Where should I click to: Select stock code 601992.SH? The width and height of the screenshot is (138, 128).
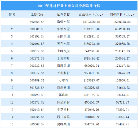[x=37, y=37]
